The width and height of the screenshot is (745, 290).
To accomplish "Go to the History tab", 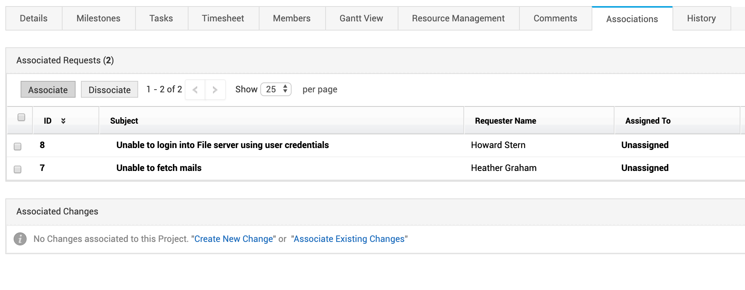I will tap(701, 18).
